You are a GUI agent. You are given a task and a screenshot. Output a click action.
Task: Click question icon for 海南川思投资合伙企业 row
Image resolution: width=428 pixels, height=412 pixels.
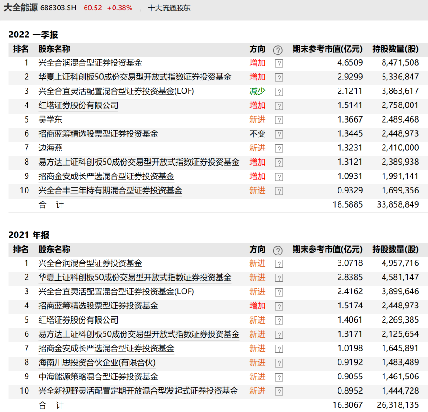click(x=279, y=363)
